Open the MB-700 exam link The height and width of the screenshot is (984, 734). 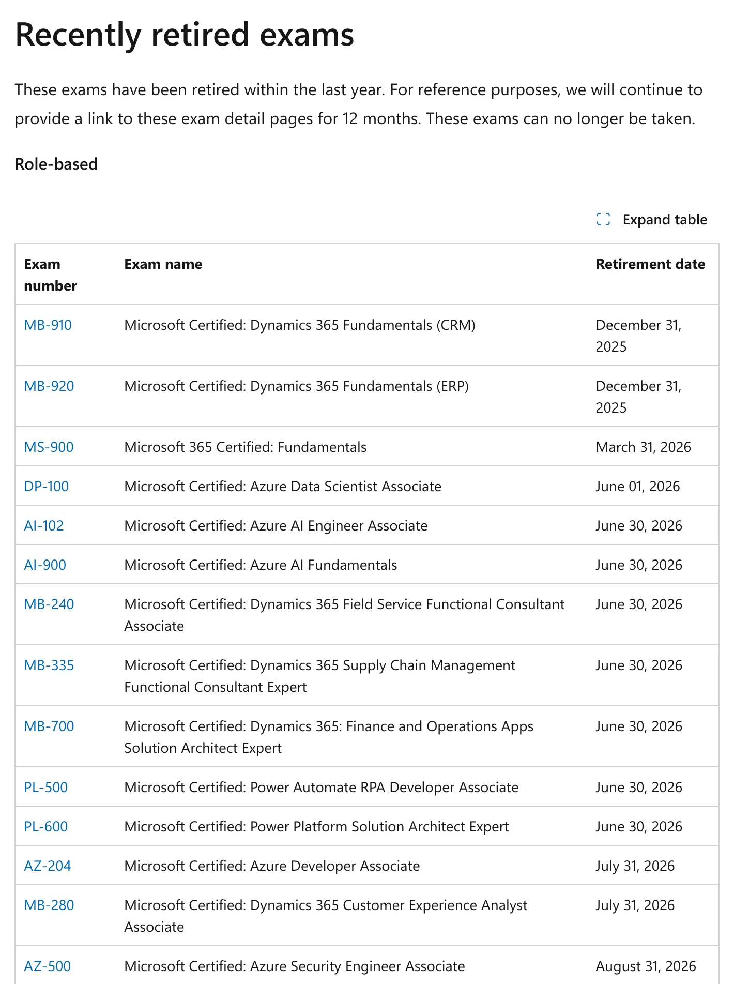[x=49, y=726]
